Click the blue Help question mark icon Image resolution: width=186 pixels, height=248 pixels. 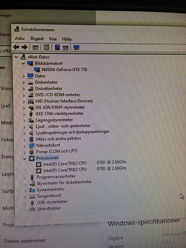pyautogui.click(x=57, y=47)
